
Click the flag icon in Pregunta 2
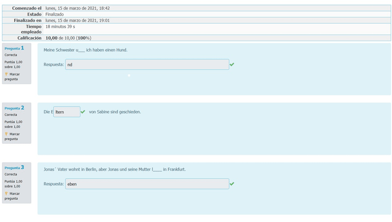(x=6, y=134)
